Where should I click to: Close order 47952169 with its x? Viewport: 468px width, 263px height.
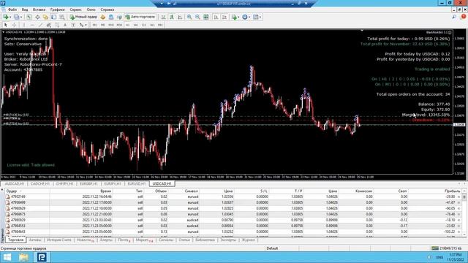point(458,197)
